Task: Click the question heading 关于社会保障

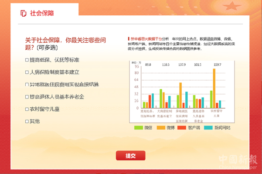Action: click(65, 44)
